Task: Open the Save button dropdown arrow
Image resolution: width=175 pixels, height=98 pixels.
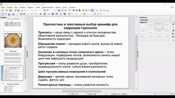Action: pos(12,10)
